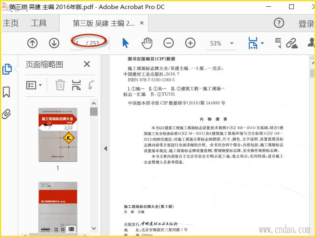Open the bookmarks sidebar icon
This screenshot has width=316, height=237.
tap(6, 92)
